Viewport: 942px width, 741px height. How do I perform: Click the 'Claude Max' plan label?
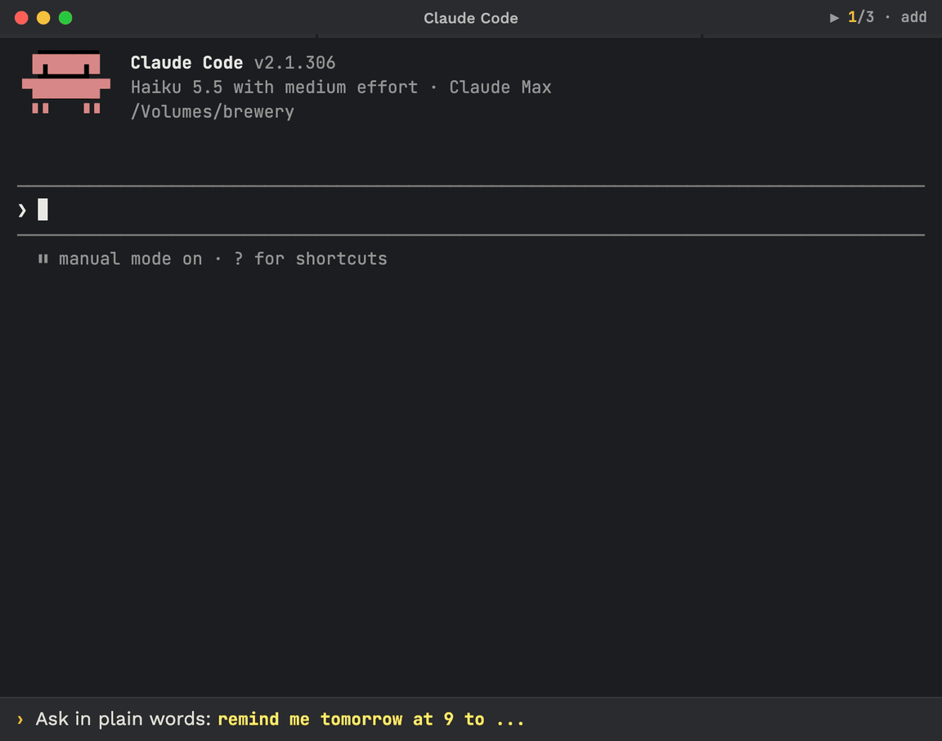pos(500,88)
